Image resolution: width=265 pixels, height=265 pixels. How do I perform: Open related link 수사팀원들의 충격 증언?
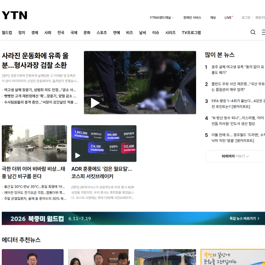41,102
